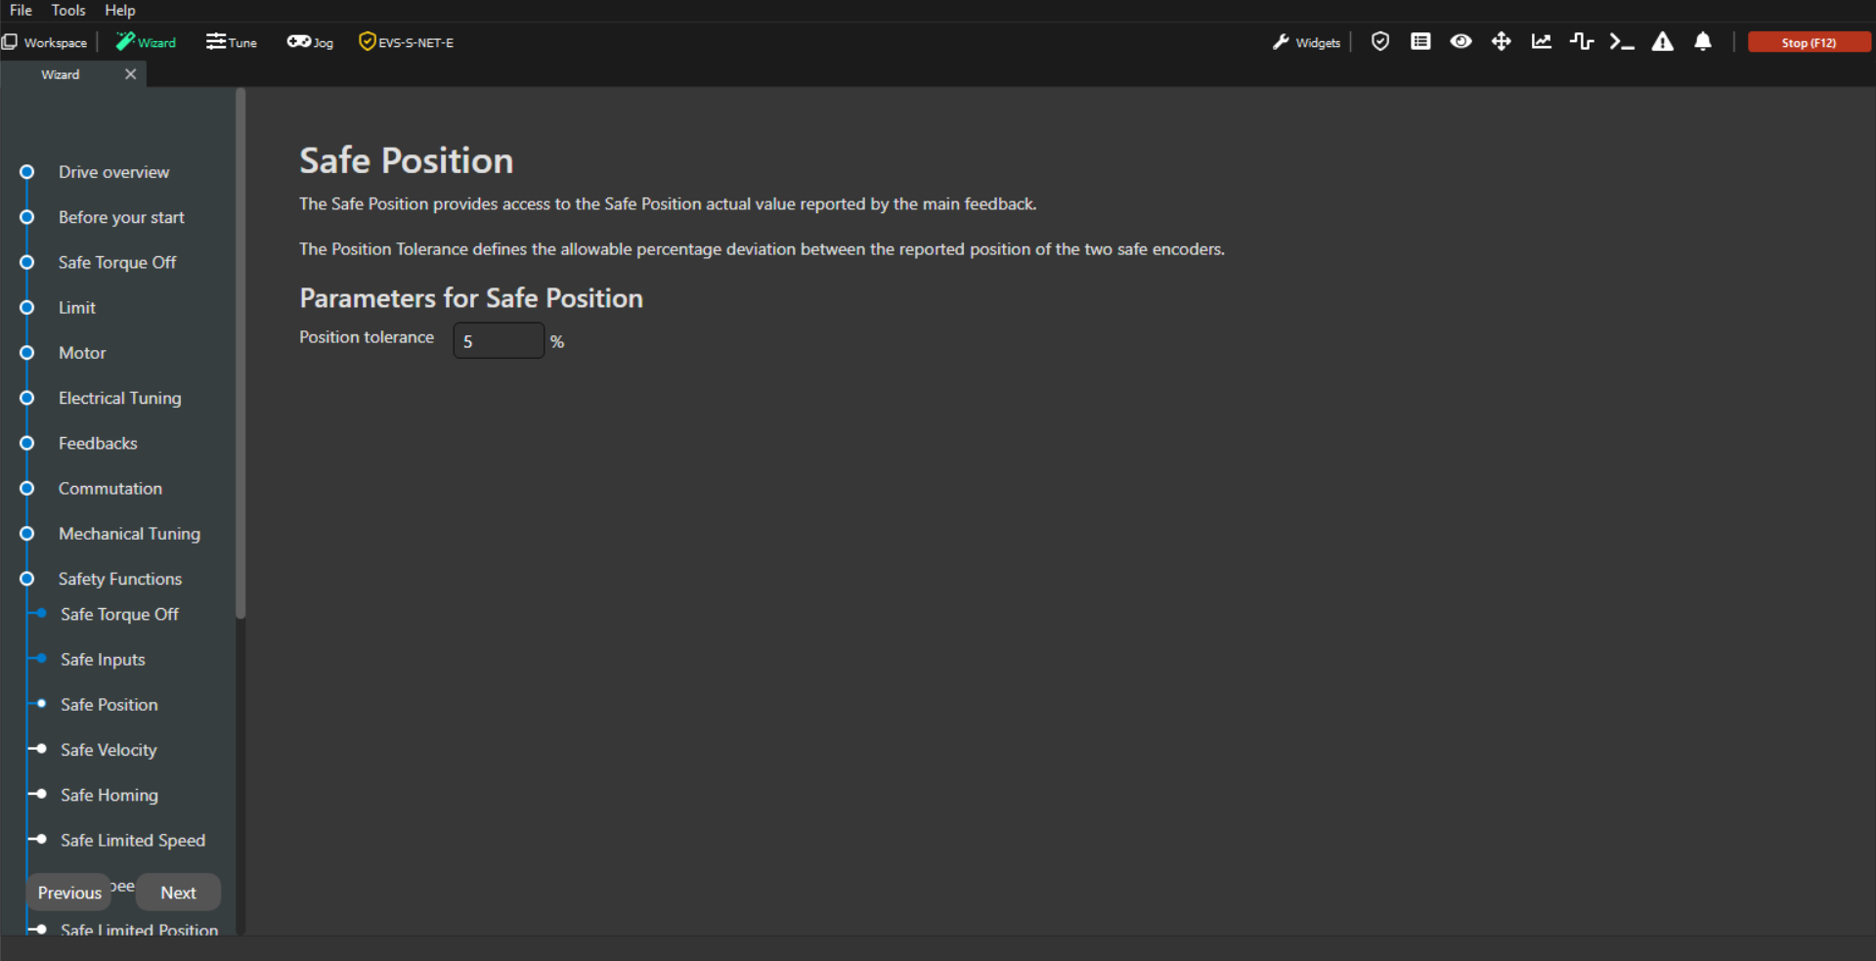Viewport: 1876px width, 961px height.
Task: Close the Wizard tab
Action: [x=130, y=74]
